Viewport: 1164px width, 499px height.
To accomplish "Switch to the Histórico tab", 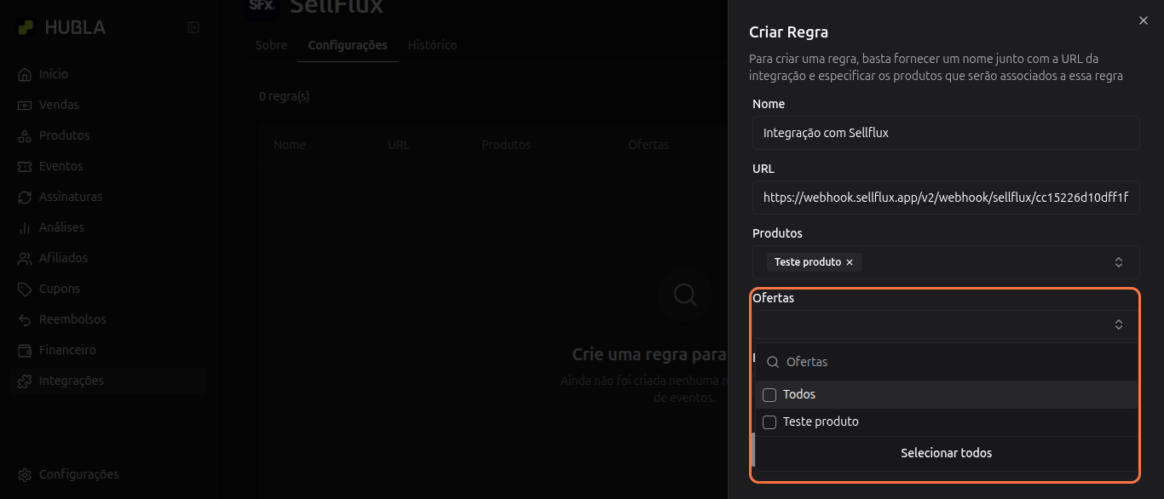I will pyautogui.click(x=432, y=45).
